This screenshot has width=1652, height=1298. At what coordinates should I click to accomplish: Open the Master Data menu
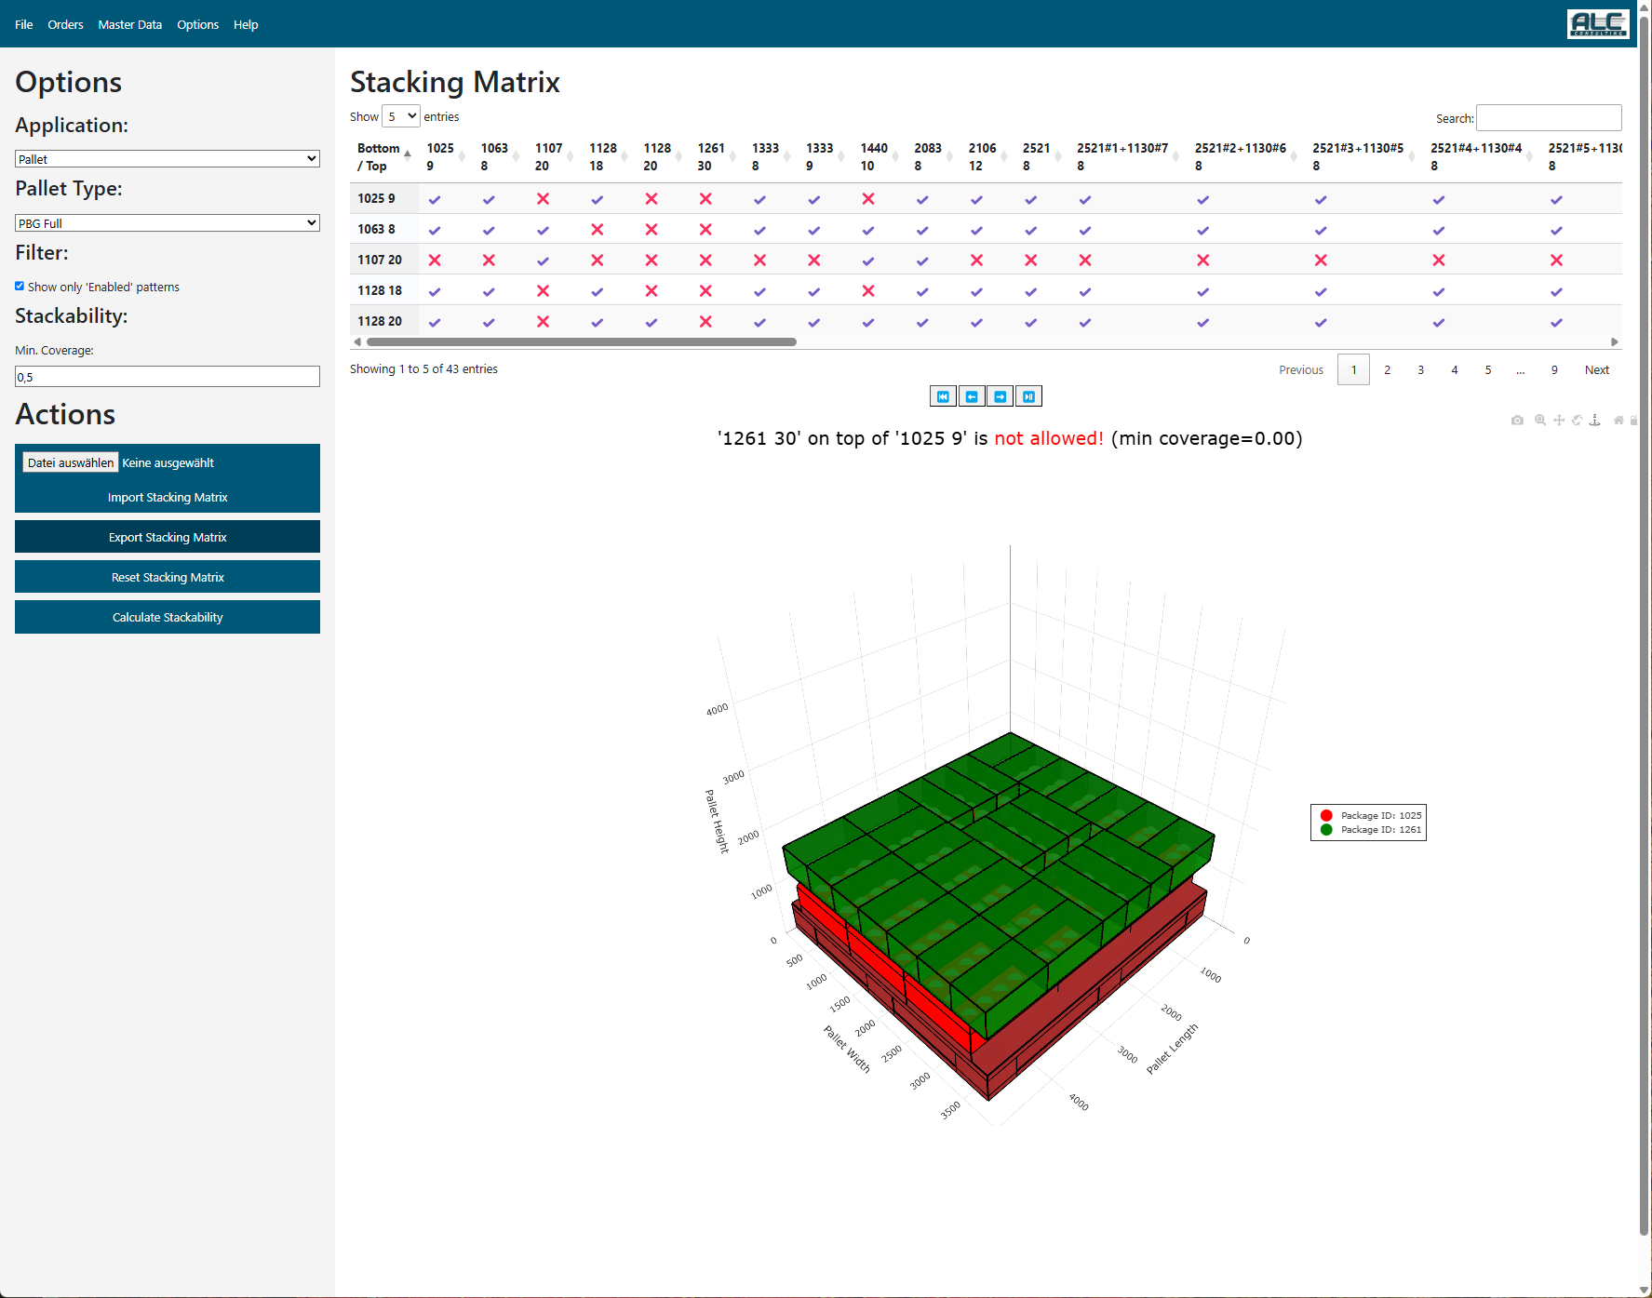(130, 24)
